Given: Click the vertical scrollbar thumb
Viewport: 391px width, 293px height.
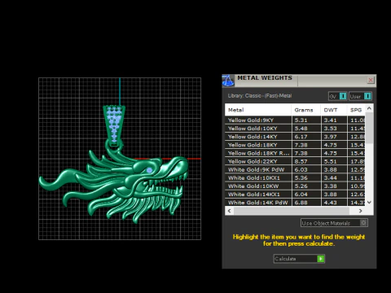Looking at the screenshot, I should pos(369,128).
